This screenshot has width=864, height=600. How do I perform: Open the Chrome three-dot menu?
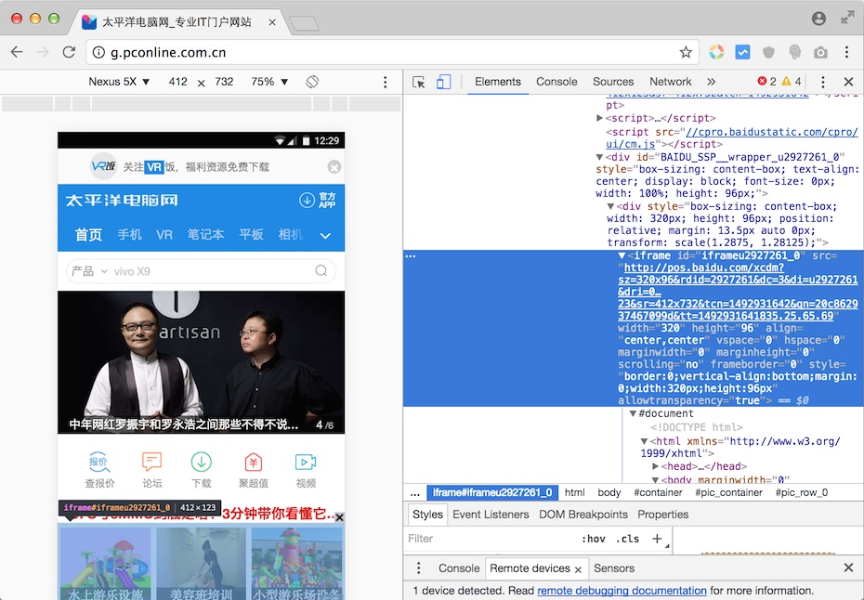847,52
